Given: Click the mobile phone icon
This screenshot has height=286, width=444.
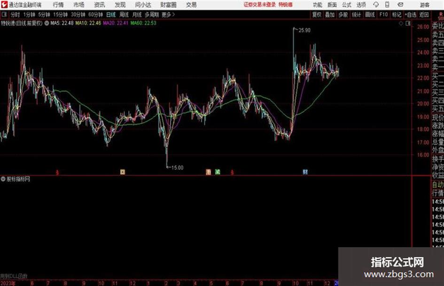Looking at the screenshot, I should pyautogui.click(x=387, y=5).
